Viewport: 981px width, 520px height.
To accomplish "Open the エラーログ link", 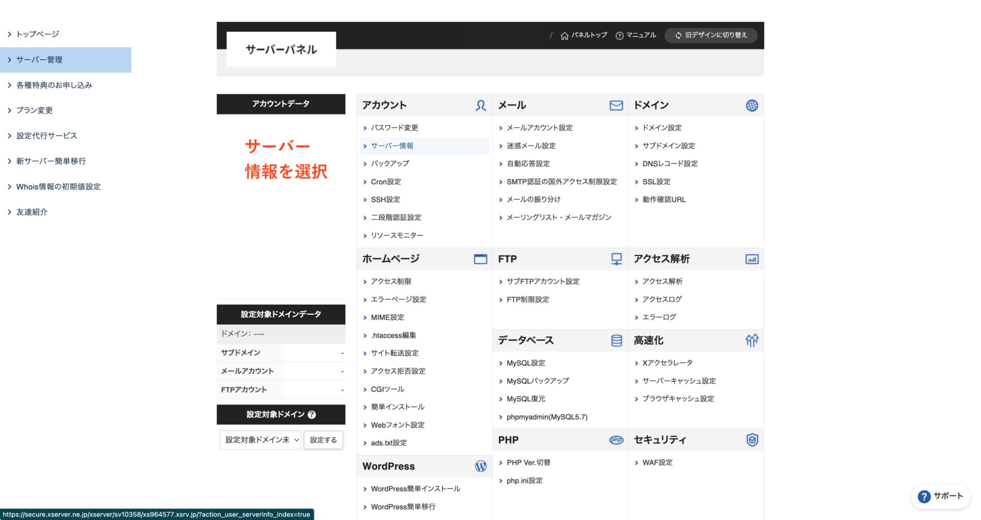I will coord(659,317).
